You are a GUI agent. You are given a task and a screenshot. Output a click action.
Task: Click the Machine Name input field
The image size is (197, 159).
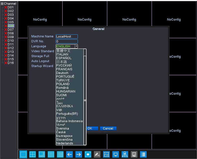pyautogui.click(x=67, y=37)
